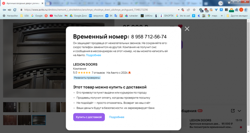Expand the messages panel chevron
This screenshot has height=133, width=250.
[x=239, y=111]
